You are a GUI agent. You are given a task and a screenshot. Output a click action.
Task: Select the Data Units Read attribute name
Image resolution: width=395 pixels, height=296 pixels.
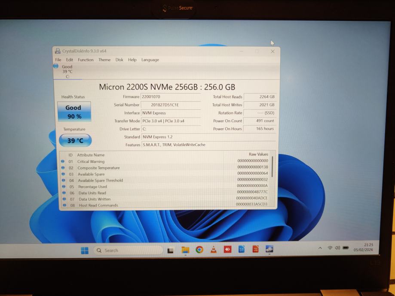pyautogui.click(x=92, y=193)
